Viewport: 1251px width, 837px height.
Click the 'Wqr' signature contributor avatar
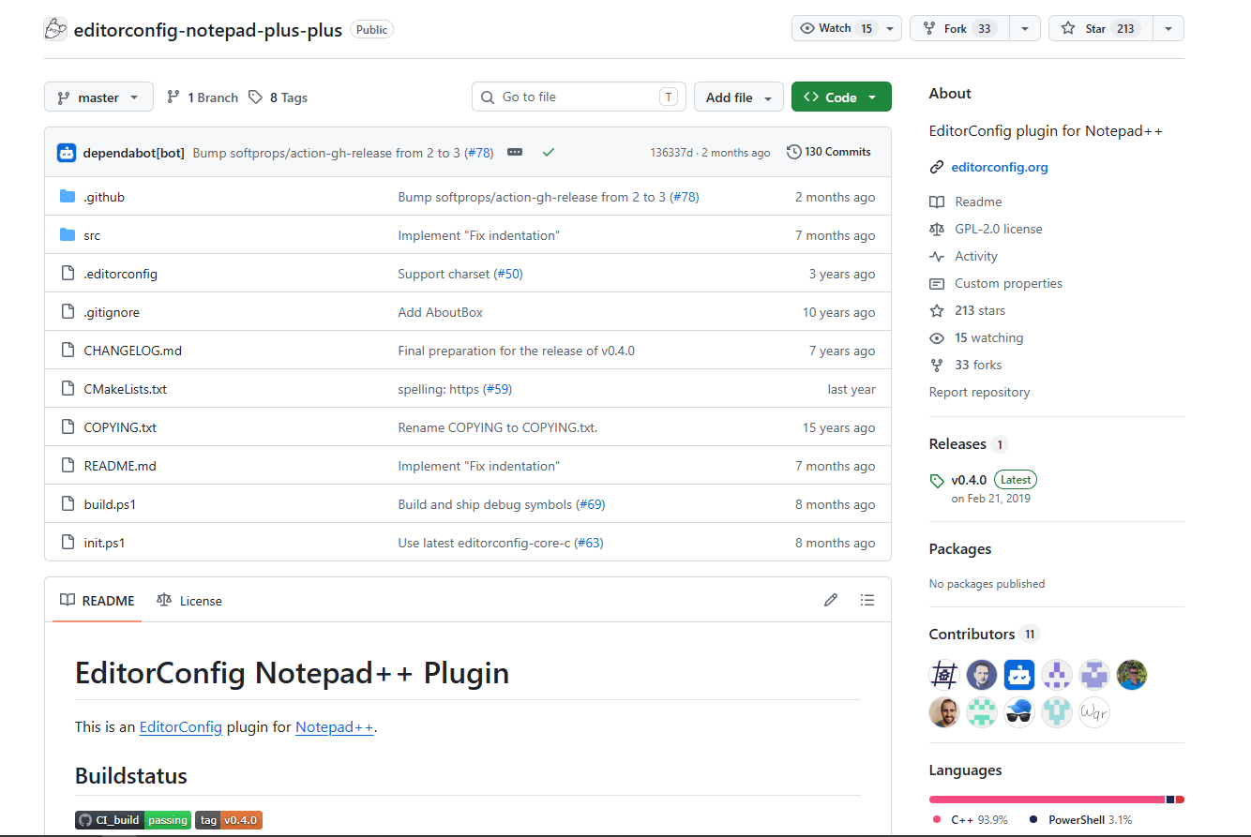(x=1094, y=712)
